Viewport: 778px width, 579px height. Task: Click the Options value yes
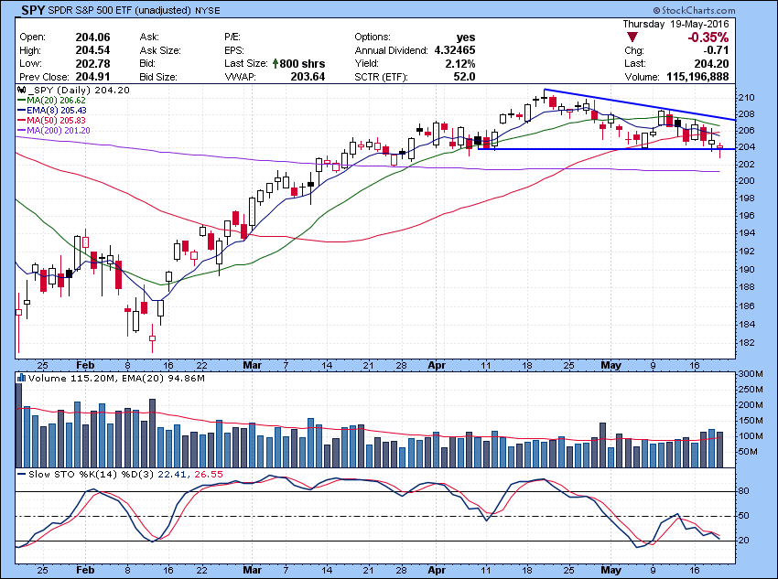click(x=466, y=38)
